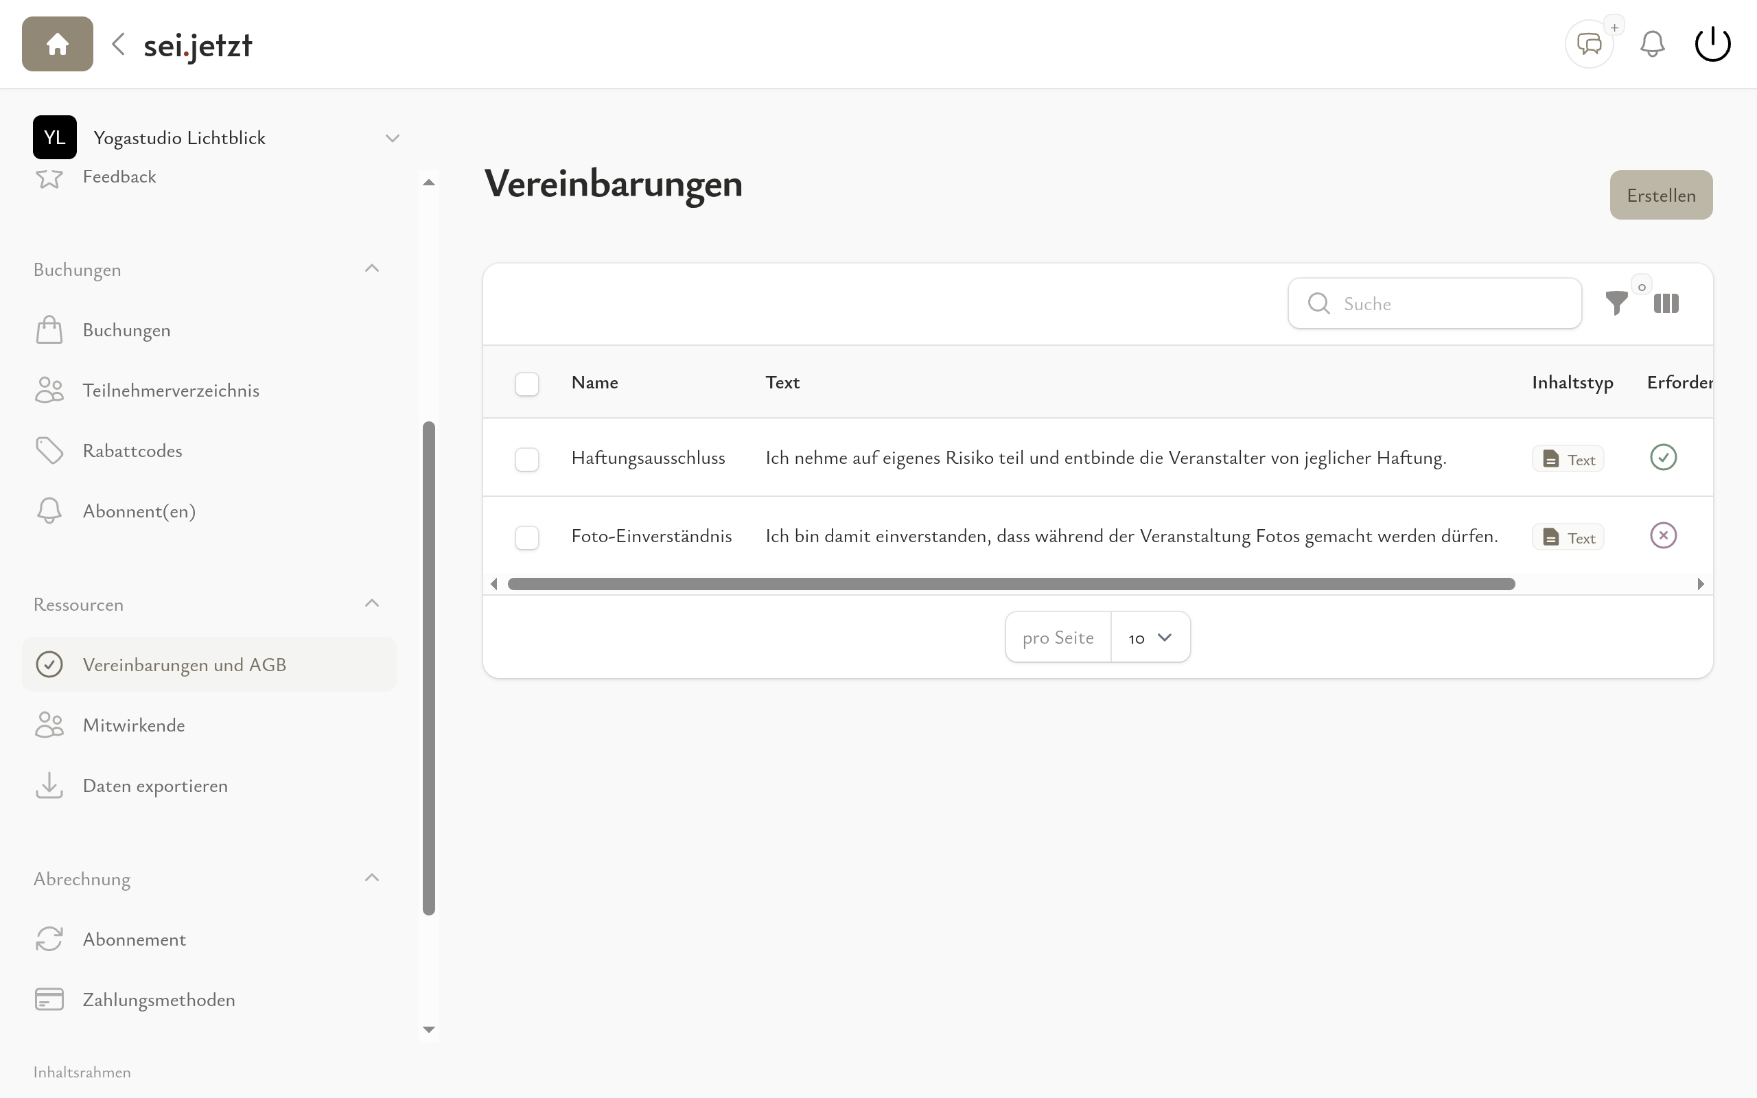
Task: Open the chat messages icon
Action: pyautogui.click(x=1589, y=45)
